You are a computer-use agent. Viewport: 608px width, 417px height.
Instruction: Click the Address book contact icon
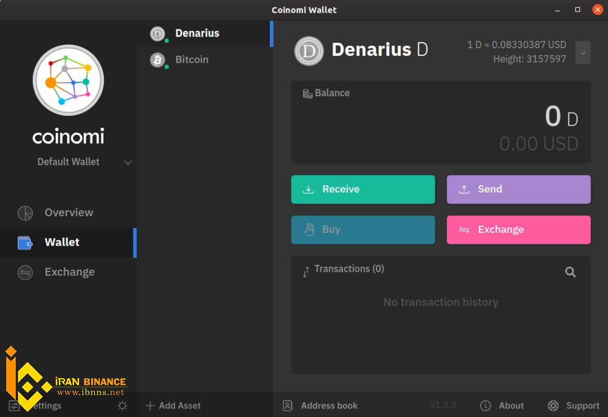tap(288, 406)
